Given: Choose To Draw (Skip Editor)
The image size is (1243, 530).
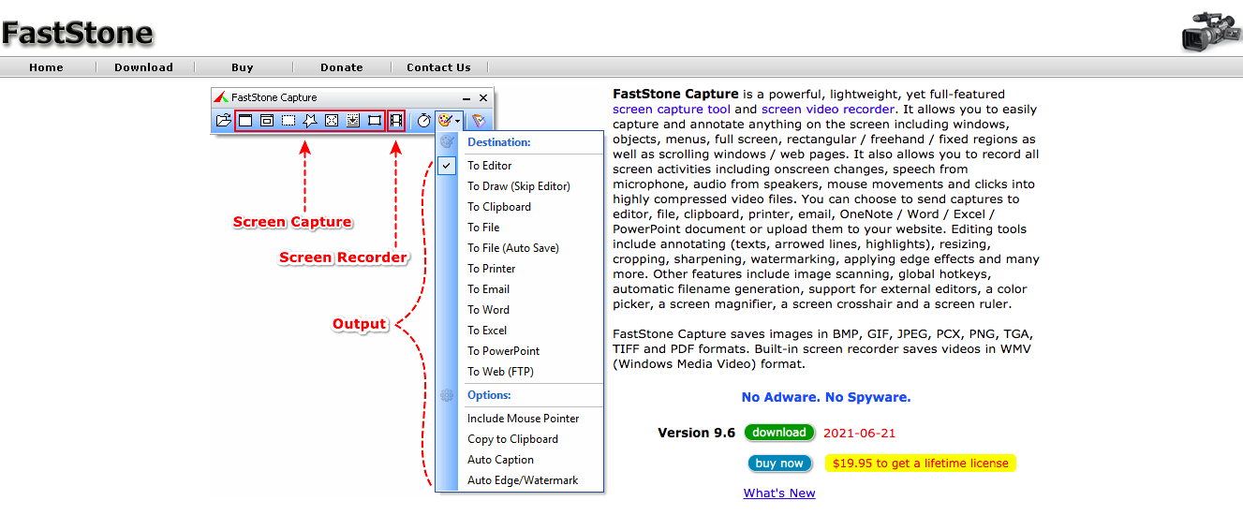Looking at the screenshot, I should point(520,186).
